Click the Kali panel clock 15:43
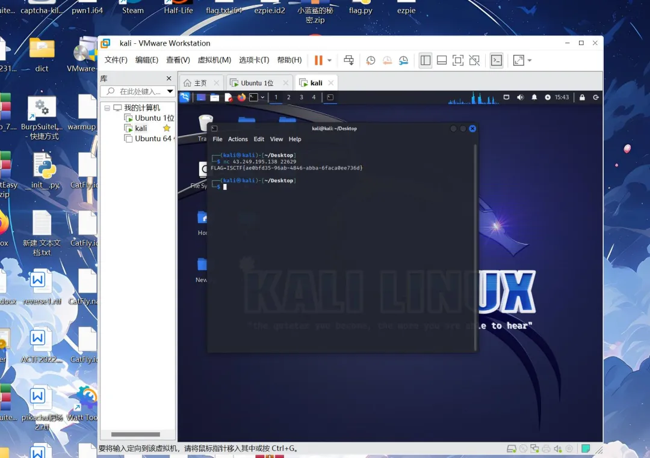 562,97
